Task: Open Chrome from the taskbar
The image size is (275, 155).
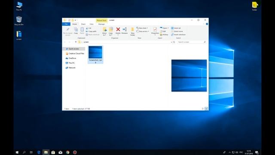Action: 67,152
